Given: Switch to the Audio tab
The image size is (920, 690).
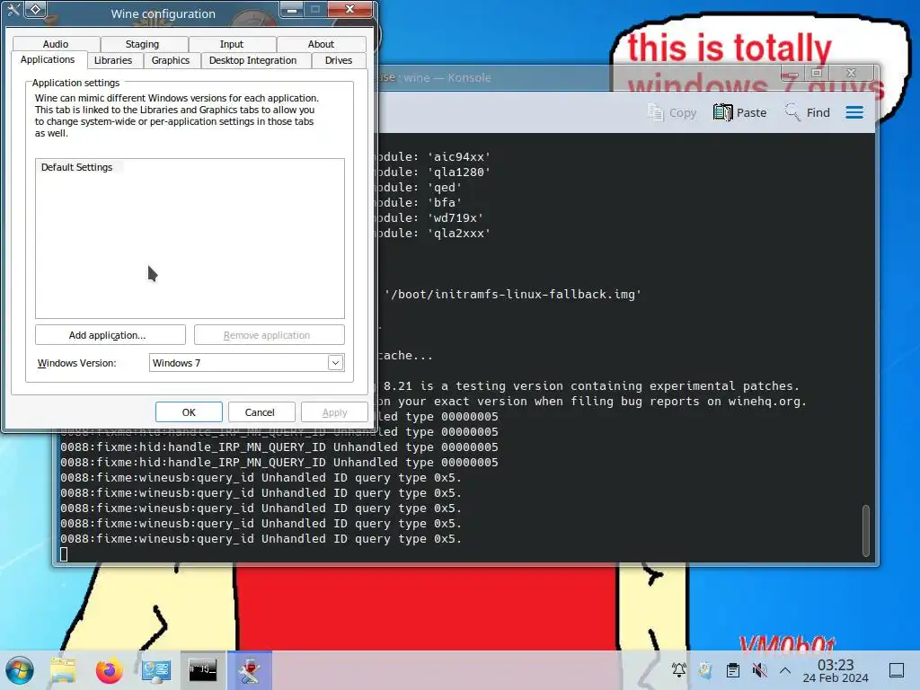Looking at the screenshot, I should pyautogui.click(x=56, y=44).
